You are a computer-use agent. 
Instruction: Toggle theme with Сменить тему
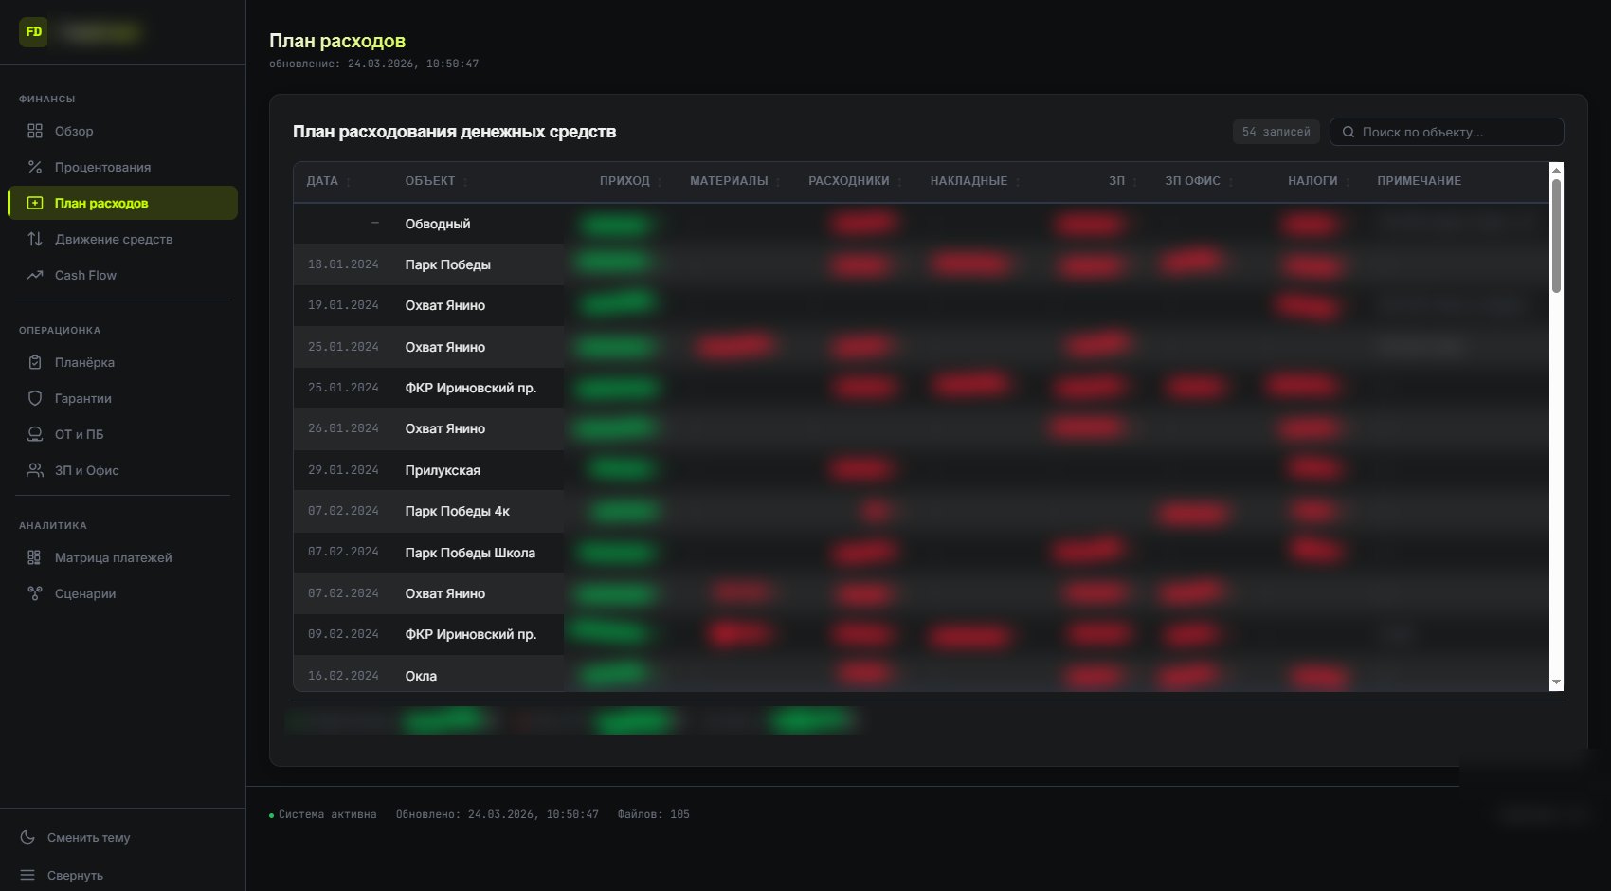point(76,837)
